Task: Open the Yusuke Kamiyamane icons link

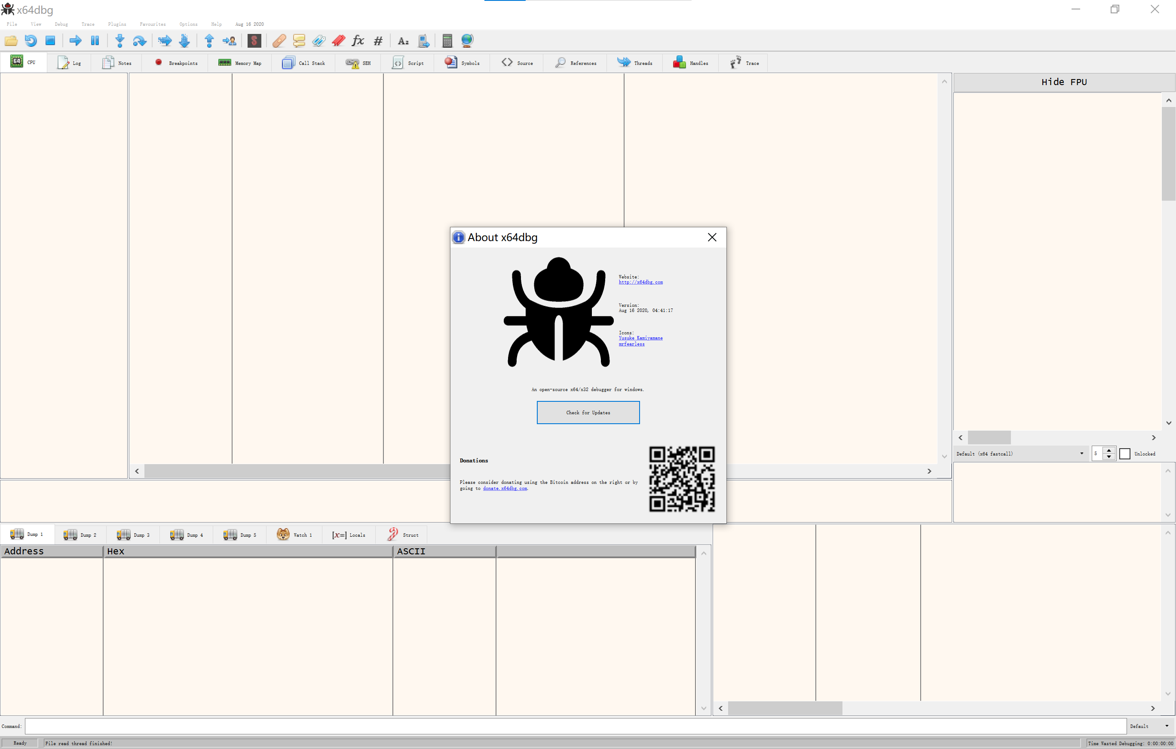Action: pos(641,338)
